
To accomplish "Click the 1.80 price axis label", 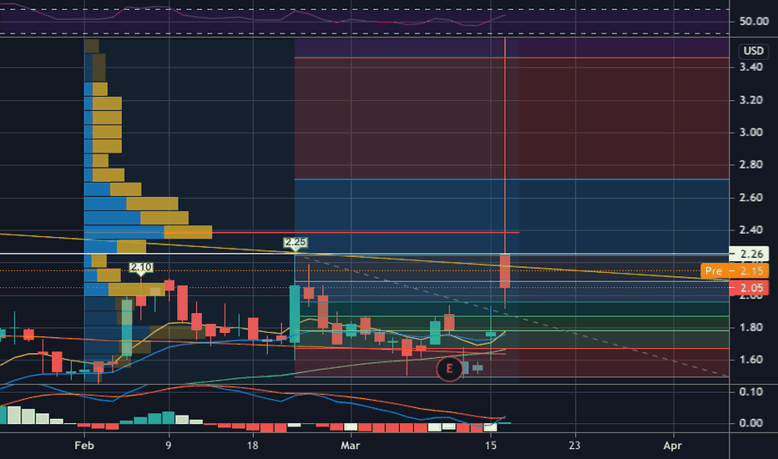I will [x=750, y=327].
